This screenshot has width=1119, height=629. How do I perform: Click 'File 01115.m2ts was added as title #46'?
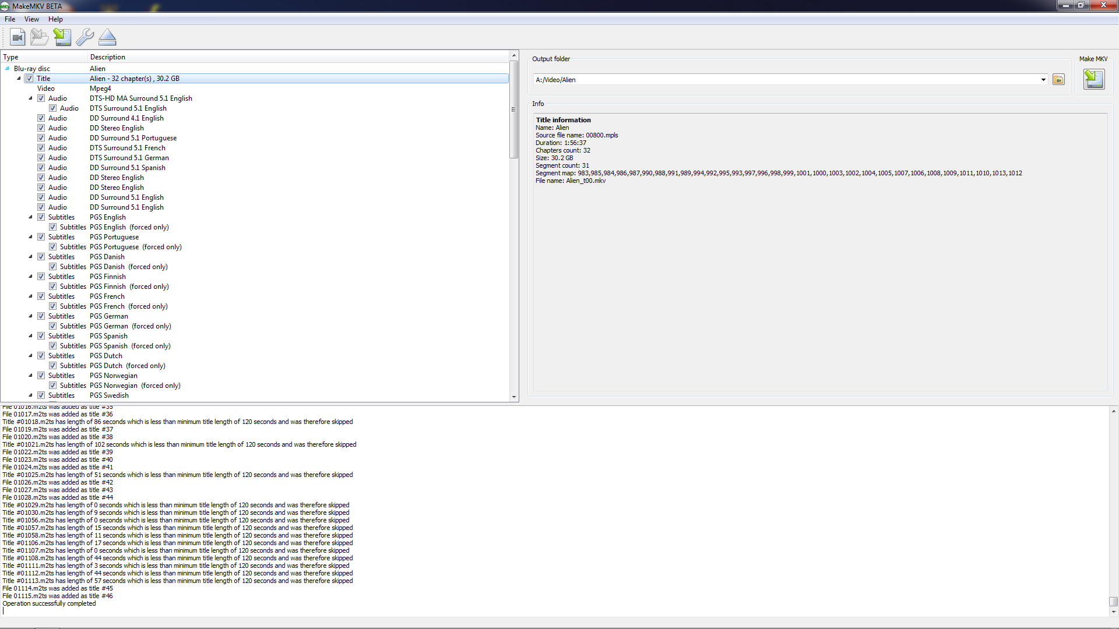(x=58, y=596)
